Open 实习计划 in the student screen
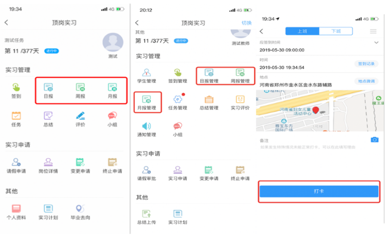Image resolution: width=386 pixels, height=235 pixels. pyautogui.click(x=48, y=212)
